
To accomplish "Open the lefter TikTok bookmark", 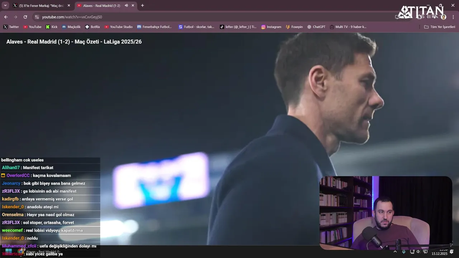I will click(238, 27).
